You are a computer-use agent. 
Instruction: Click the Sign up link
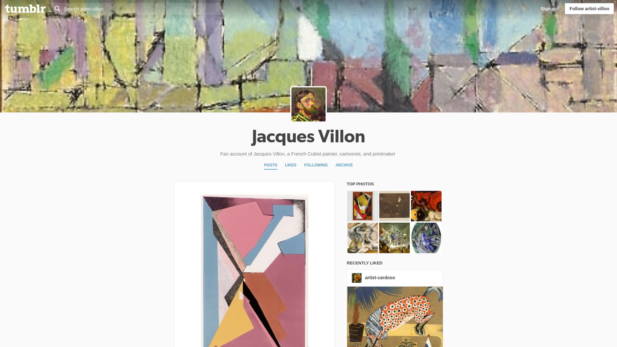coord(549,9)
